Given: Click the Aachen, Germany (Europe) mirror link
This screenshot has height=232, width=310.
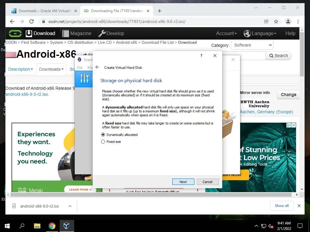Looking at the screenshot, I should [266, 112].
